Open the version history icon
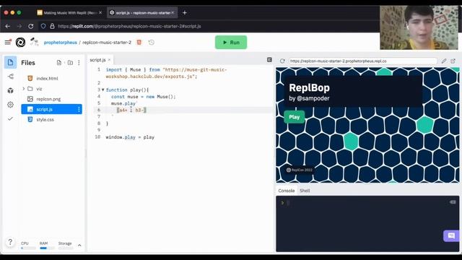The height and width of the screenshot is (260, 462). pyautogui.click(x=151, y=42)
